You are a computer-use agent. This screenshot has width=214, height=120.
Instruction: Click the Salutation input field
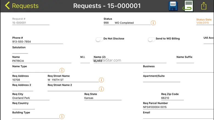point(20,51)
